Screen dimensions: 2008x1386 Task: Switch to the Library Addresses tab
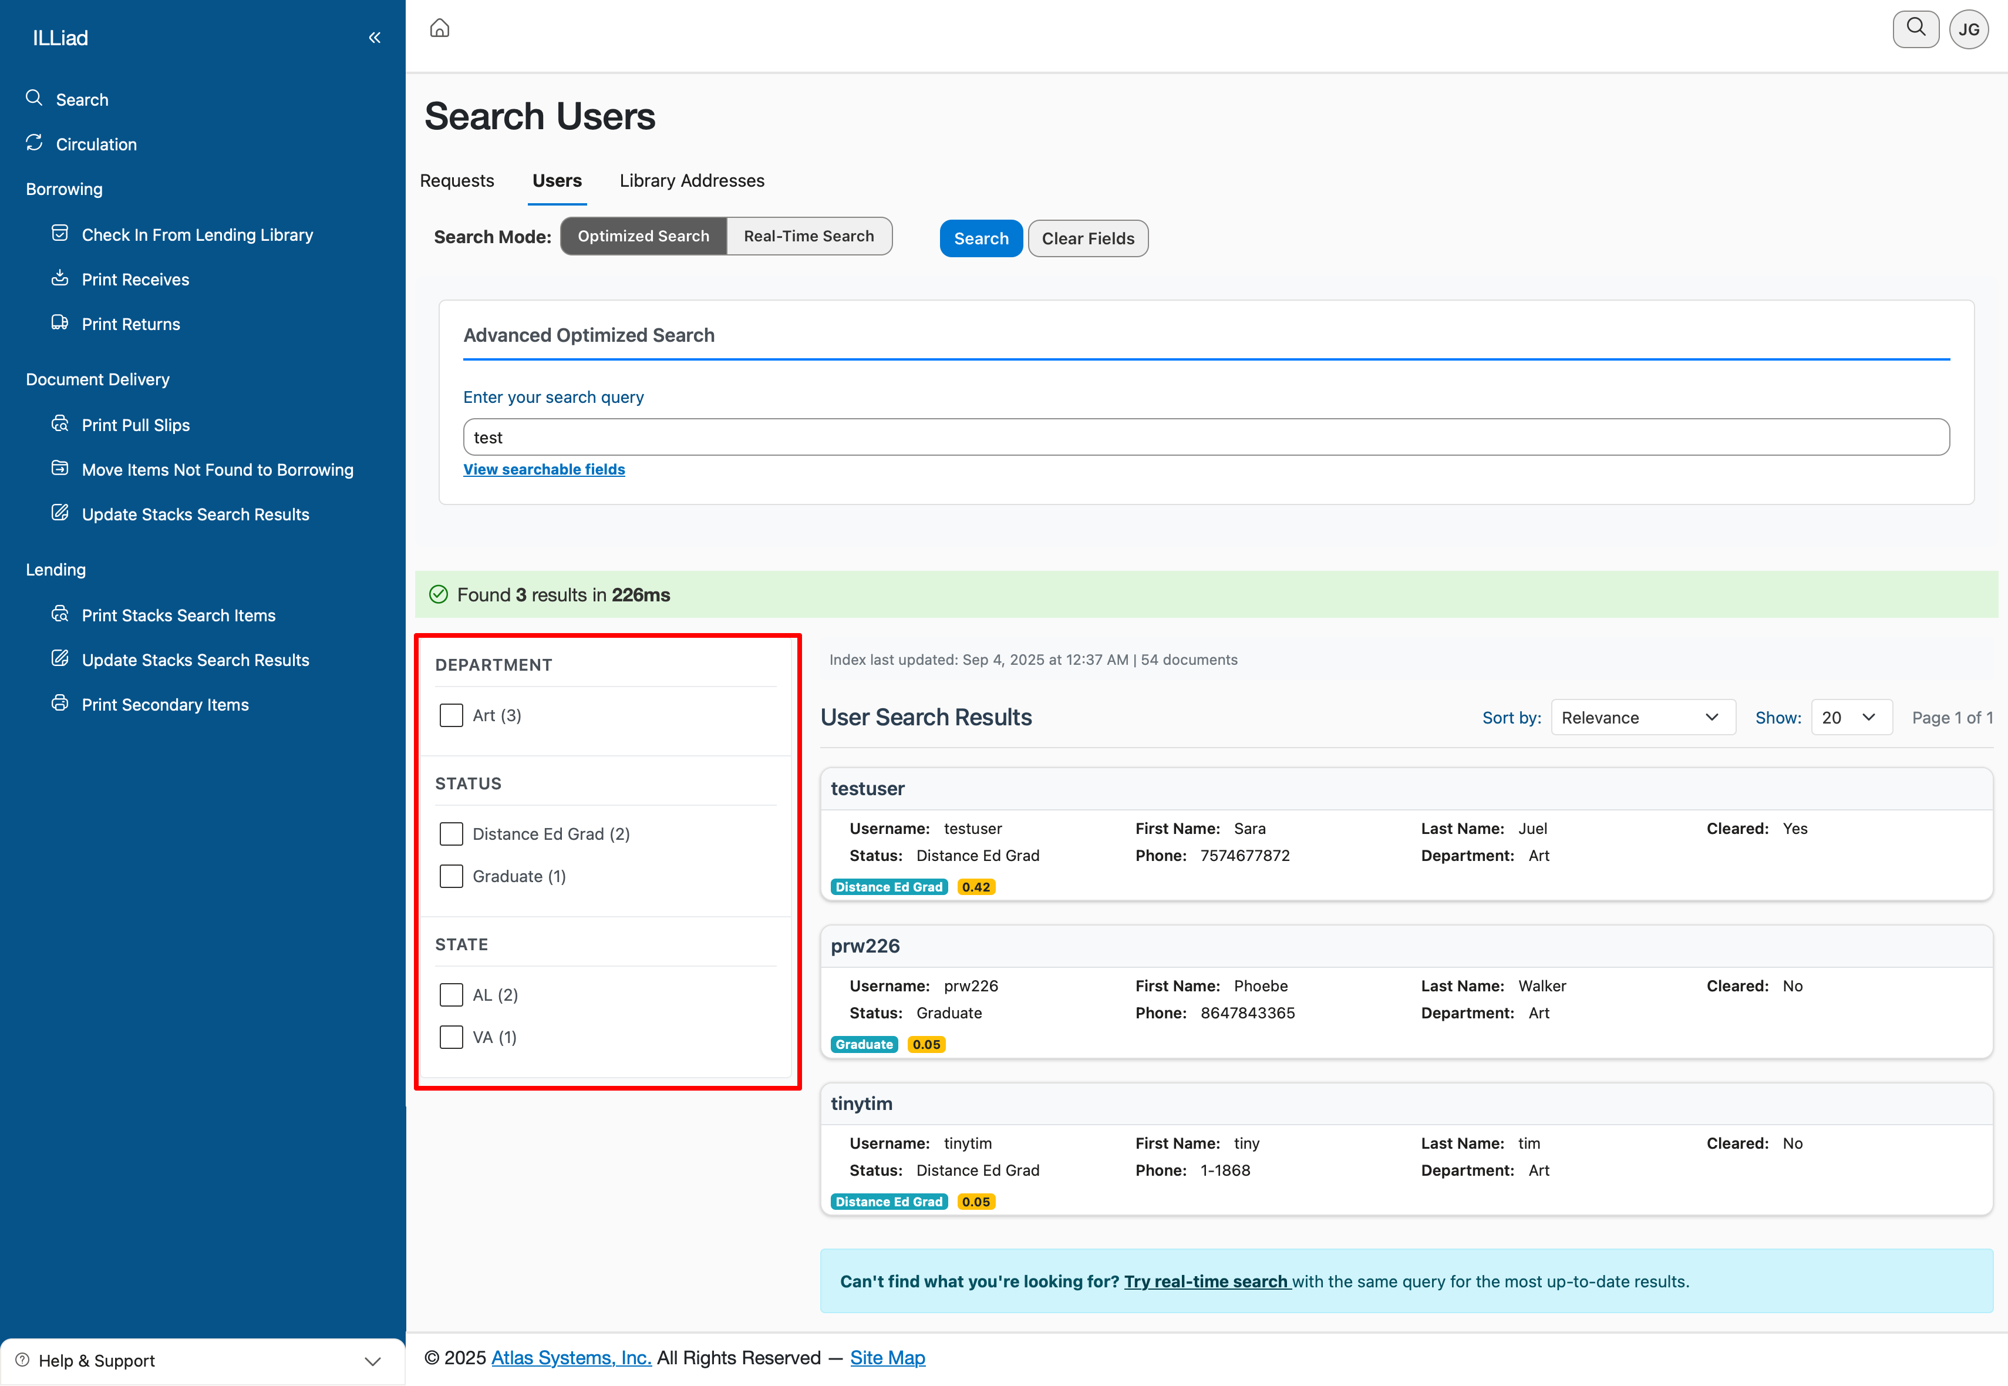pos(692,181)
